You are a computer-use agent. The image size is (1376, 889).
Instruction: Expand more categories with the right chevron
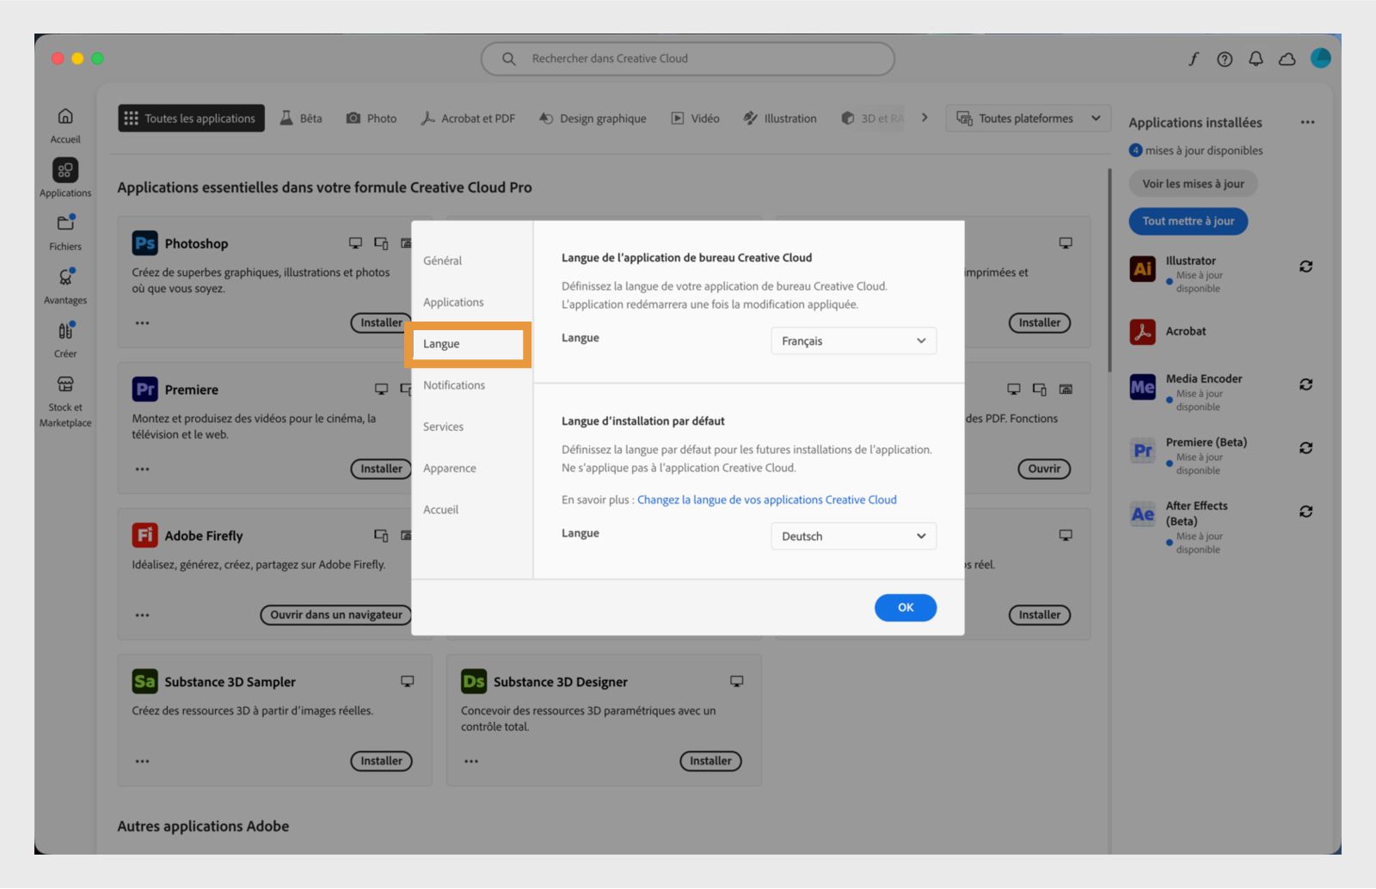coord(924,118)
